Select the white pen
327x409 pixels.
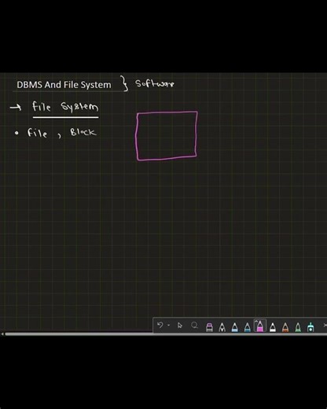[x=273, y=327]
